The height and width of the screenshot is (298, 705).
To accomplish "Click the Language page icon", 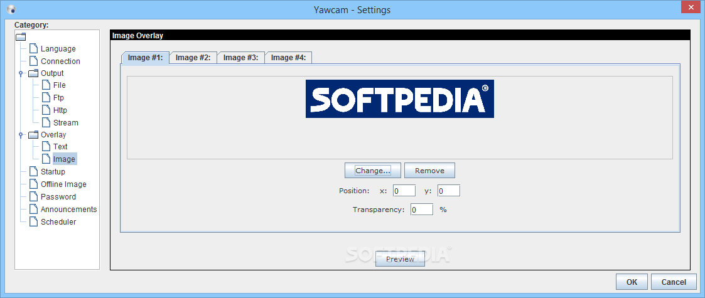I will tap(33, 48).
